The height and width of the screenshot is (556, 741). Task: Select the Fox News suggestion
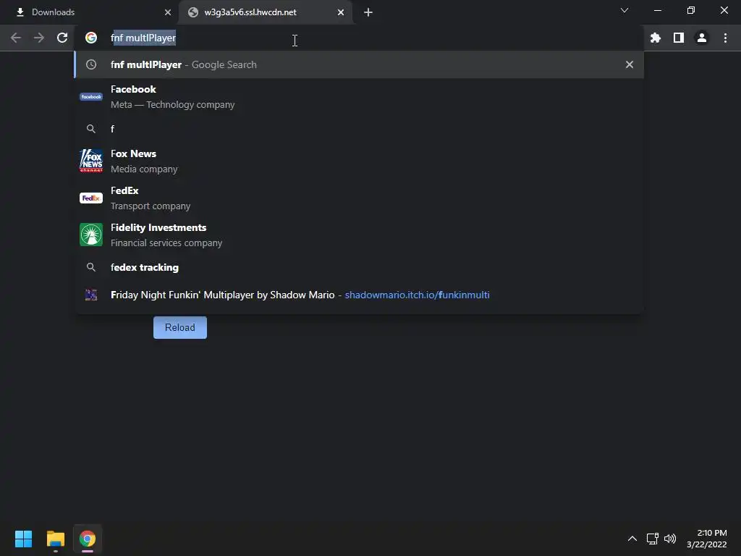pos(359,161)
